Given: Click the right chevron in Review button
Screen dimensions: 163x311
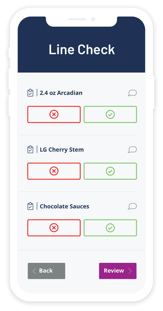Looking at the screenshot, I should tap(130, 271).
